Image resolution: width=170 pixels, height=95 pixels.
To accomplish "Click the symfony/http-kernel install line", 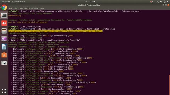I will [44, 94].
